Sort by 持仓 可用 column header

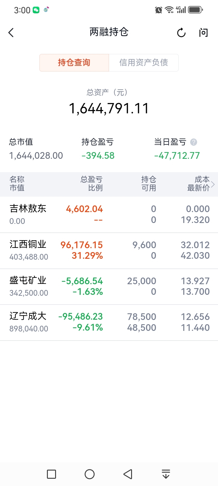point(149,184)
